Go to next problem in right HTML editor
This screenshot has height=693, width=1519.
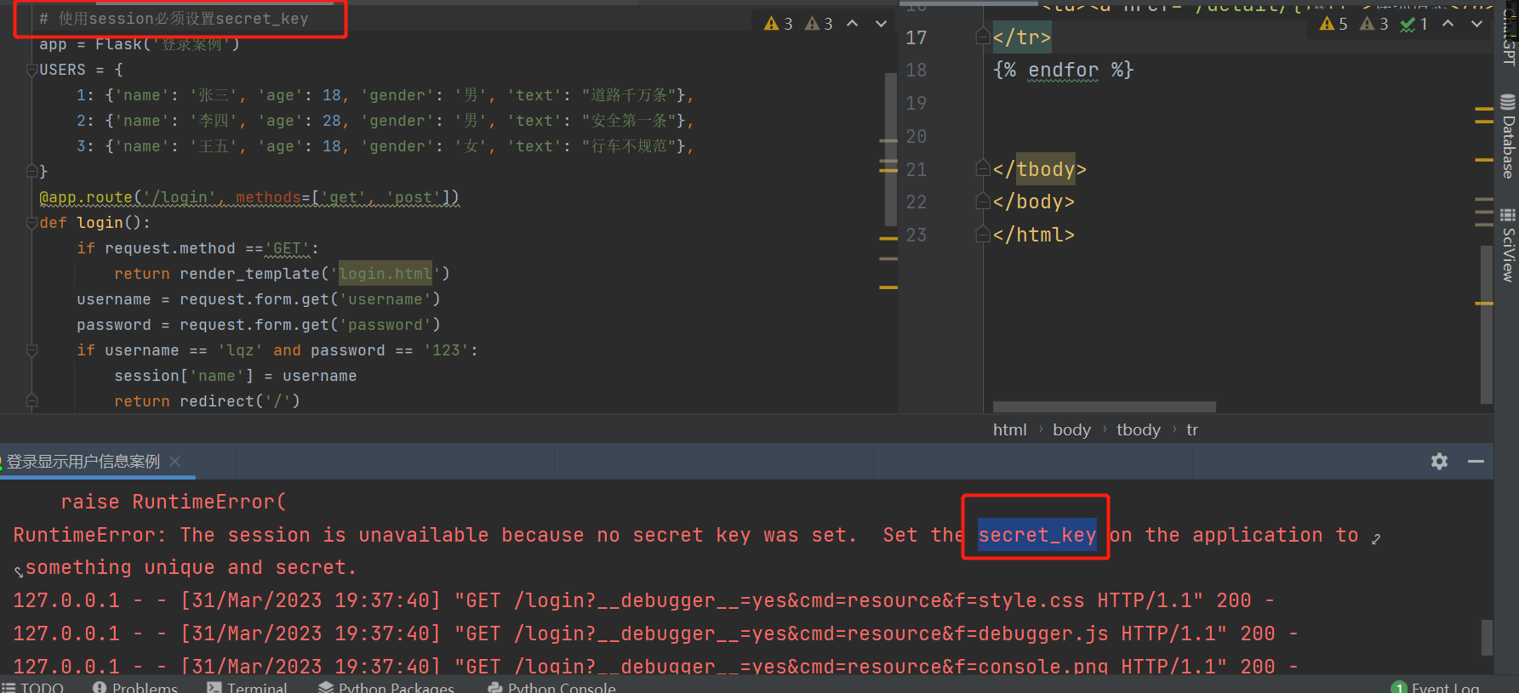tap(1476, 24)
